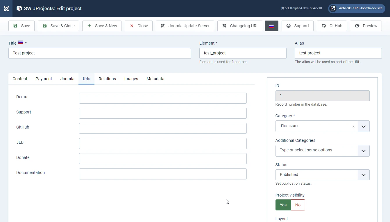The width and height of the screenshot is (390, 222).
Task: Switch to the Payment tab
Action: click(44, 79)
